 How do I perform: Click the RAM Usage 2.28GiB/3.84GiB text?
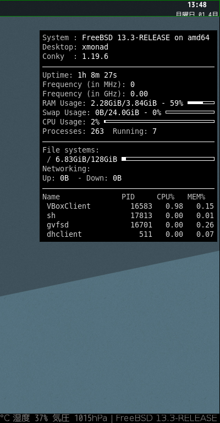113,104
